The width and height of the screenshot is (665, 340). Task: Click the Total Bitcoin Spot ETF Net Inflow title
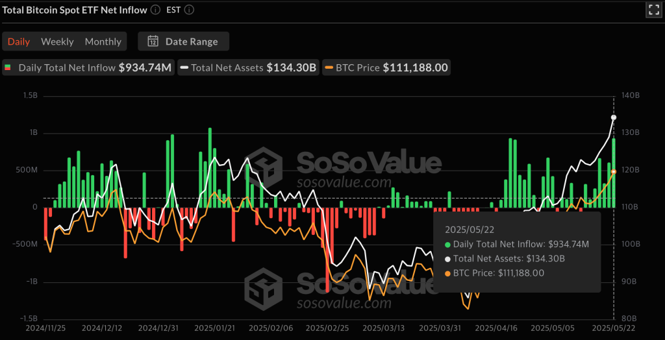[75, 10]
